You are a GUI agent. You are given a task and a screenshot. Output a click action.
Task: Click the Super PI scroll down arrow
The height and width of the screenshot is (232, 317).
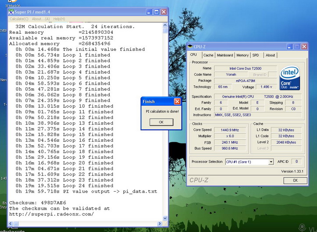tap(165, 218)
